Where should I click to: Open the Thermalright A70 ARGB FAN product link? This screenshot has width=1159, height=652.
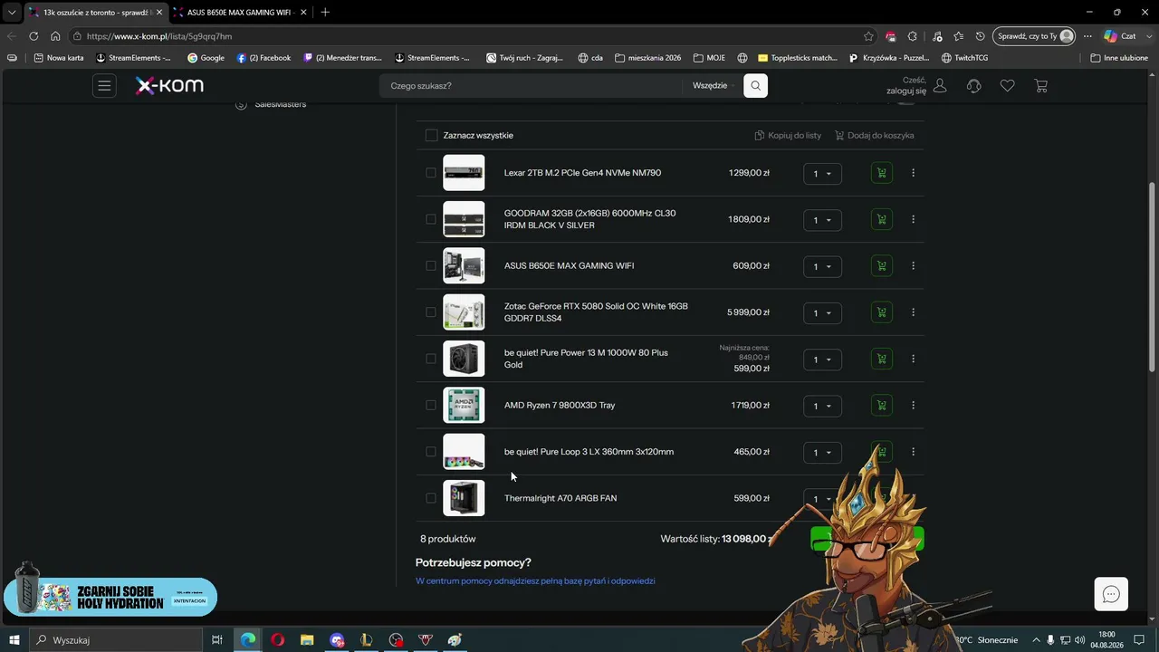(x=560, y=498)
